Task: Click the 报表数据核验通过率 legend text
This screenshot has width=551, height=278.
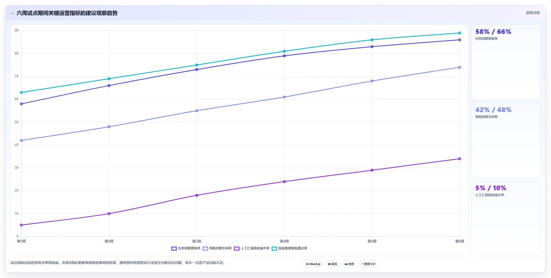Action: 293,248
